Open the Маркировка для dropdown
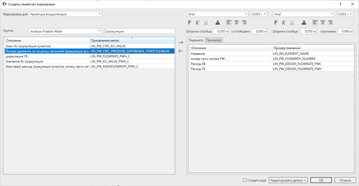This screenshot has width=359, height=186. click(x=66, y=14)
